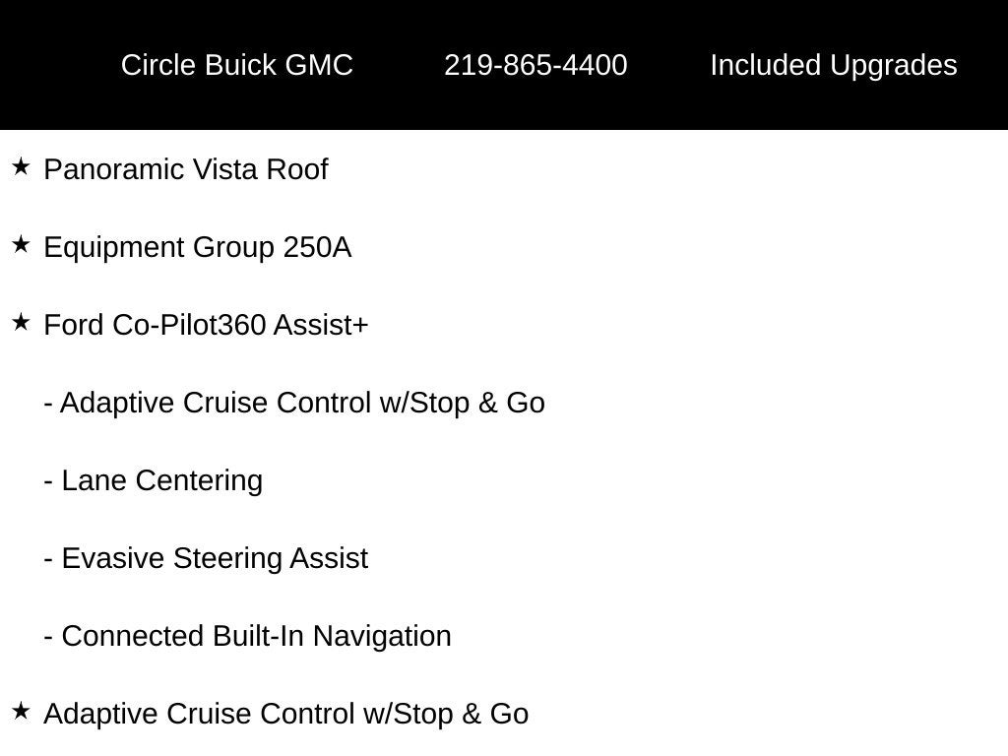Click the star beside Equipment Group 250A
The height and width of the screenshot is (756, 1008).
(21, 245)
